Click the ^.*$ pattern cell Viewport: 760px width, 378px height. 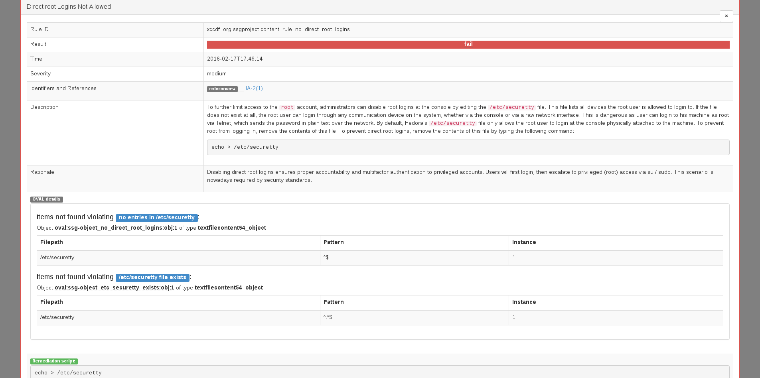(x=328, y=317)
